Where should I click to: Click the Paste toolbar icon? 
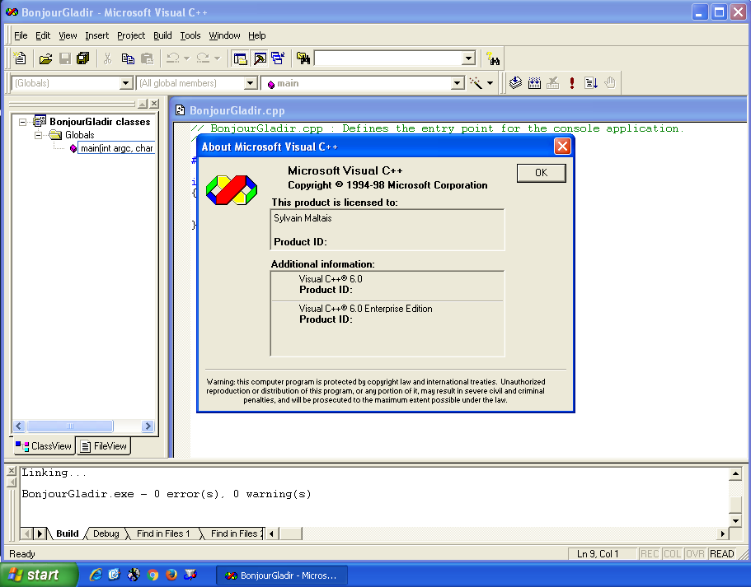tap(147, 58)
